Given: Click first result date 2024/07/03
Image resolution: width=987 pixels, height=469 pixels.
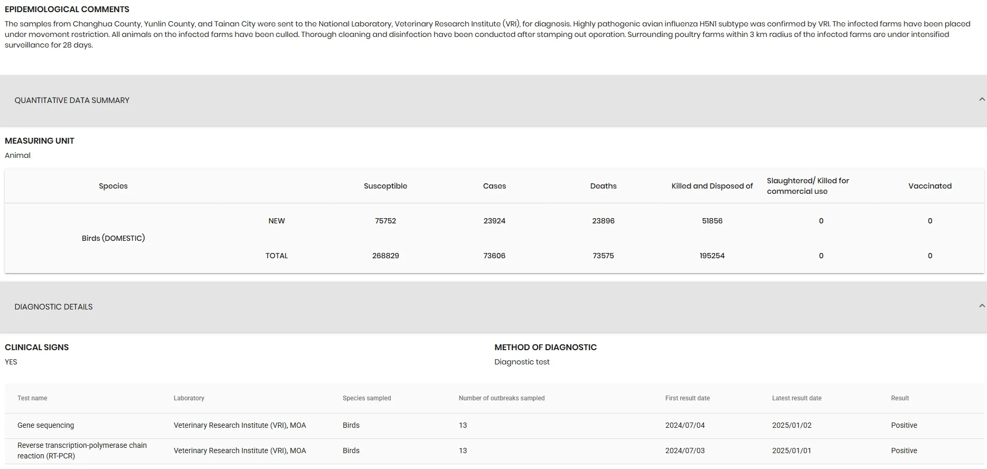Looking at the screenshot, I should click(x=685, y=451).
